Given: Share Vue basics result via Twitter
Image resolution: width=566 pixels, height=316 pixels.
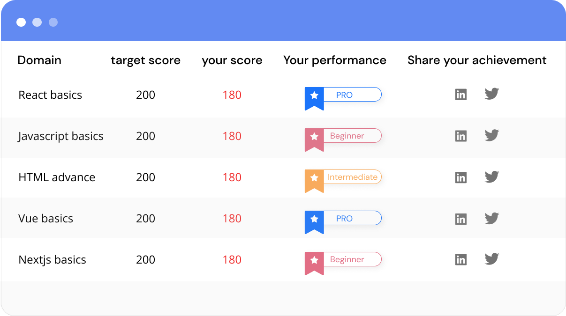Looking at the screenshot, I should pyautogui.click(x=491, y=218).
